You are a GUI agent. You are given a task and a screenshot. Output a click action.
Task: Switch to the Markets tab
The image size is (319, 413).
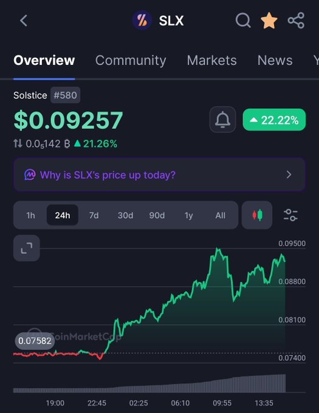212,60
